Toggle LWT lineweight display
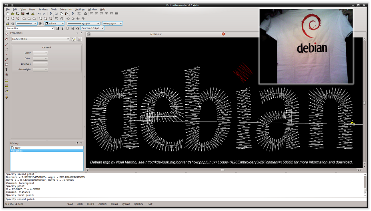 (x=150, y=204)
